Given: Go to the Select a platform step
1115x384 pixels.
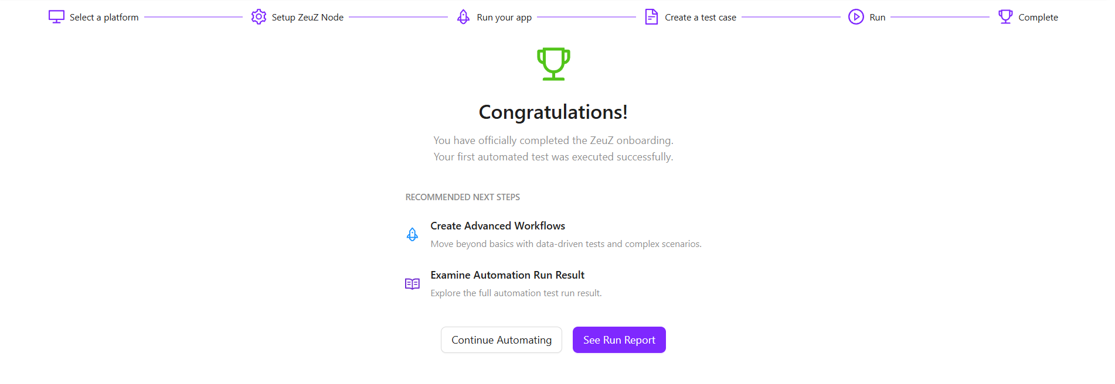Looking at the screenshot, I should [104, 18].
